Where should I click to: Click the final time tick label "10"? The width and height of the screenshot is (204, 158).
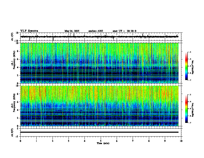pos(181,141)
